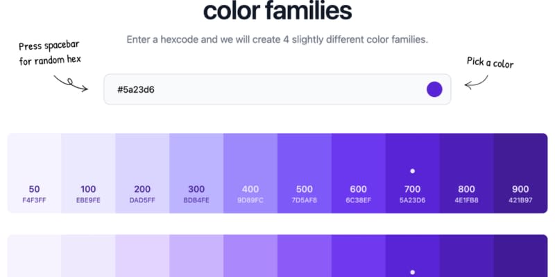
Task: Click the hex code input field
Action: pyautogui.click(x=277, y=89)
